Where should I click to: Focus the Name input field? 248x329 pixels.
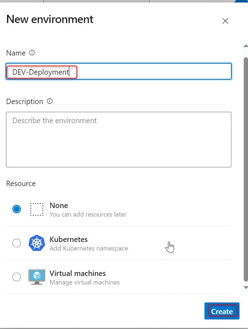119,71
